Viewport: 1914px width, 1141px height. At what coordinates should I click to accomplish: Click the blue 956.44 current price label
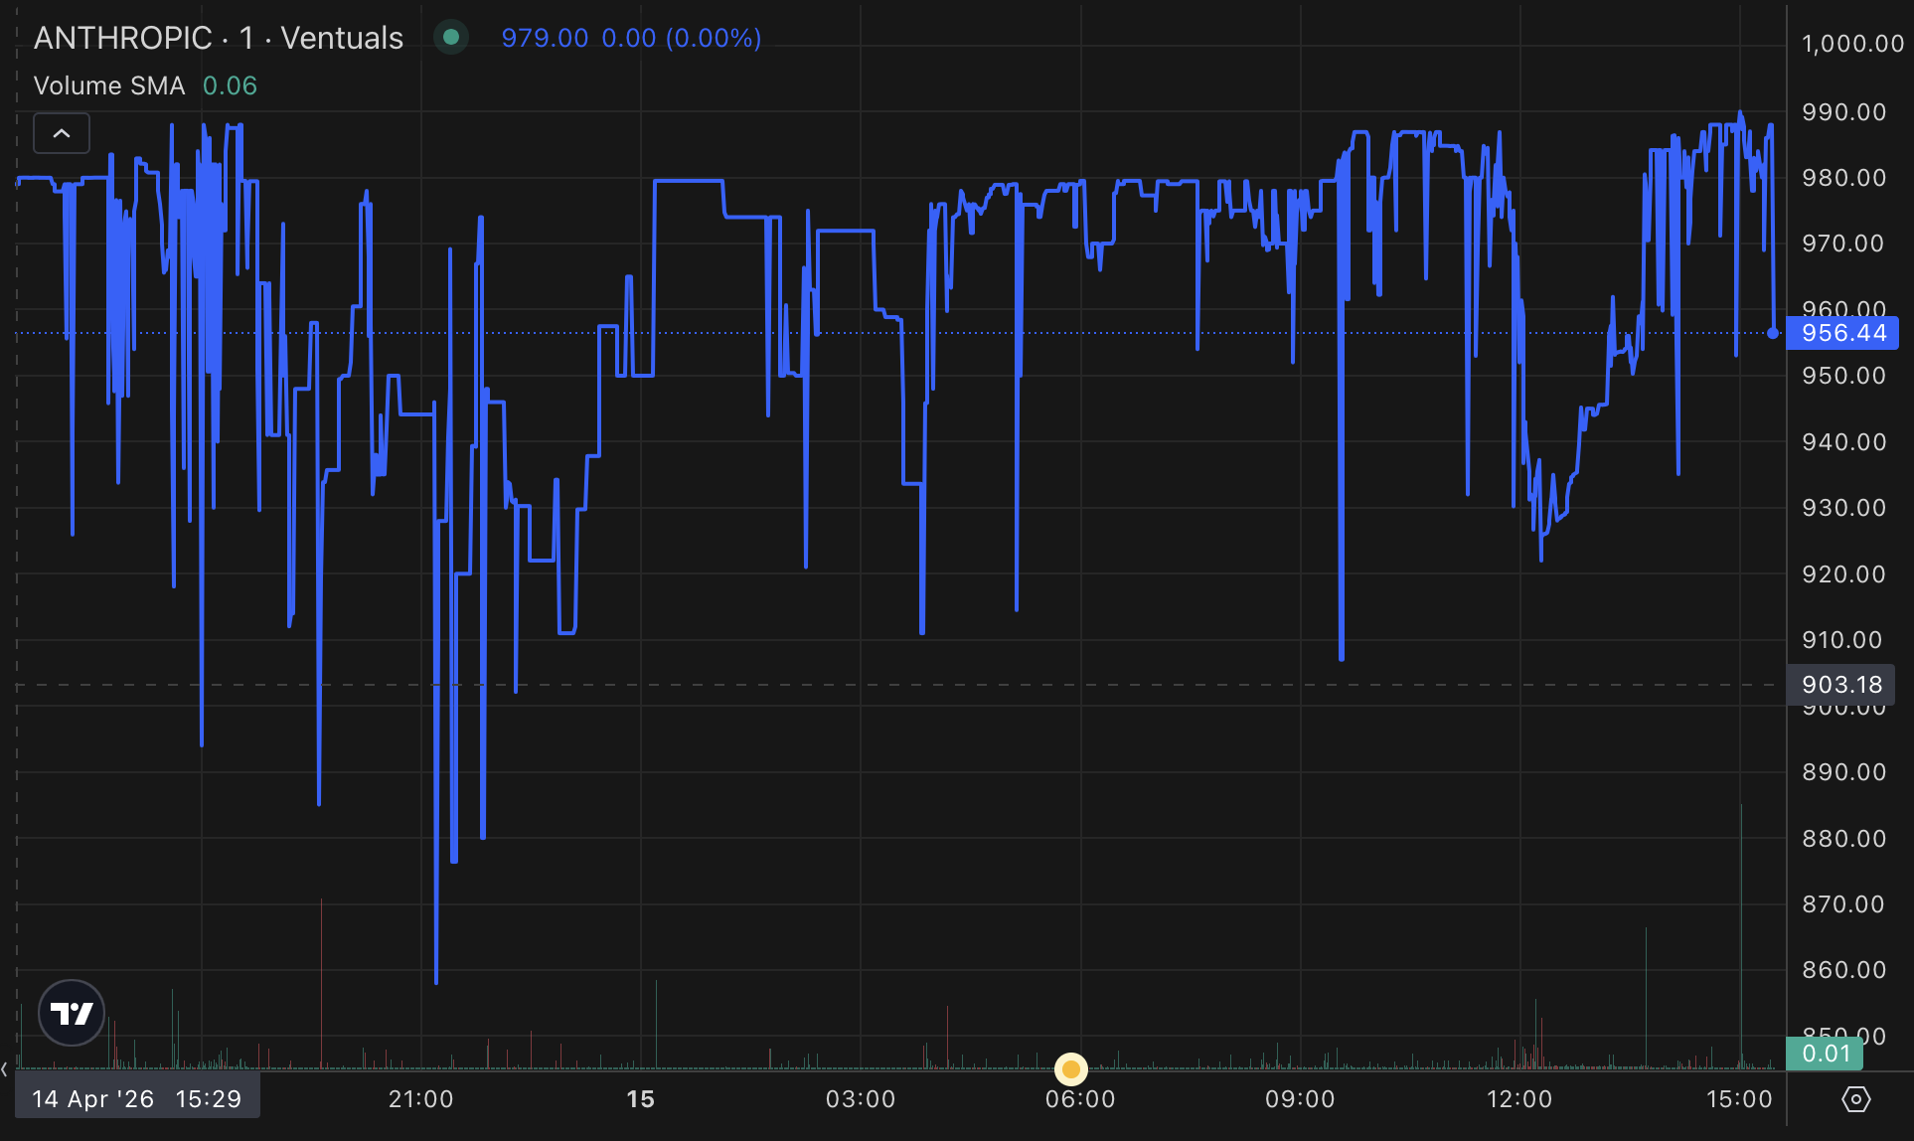(x=1842, y=333)
